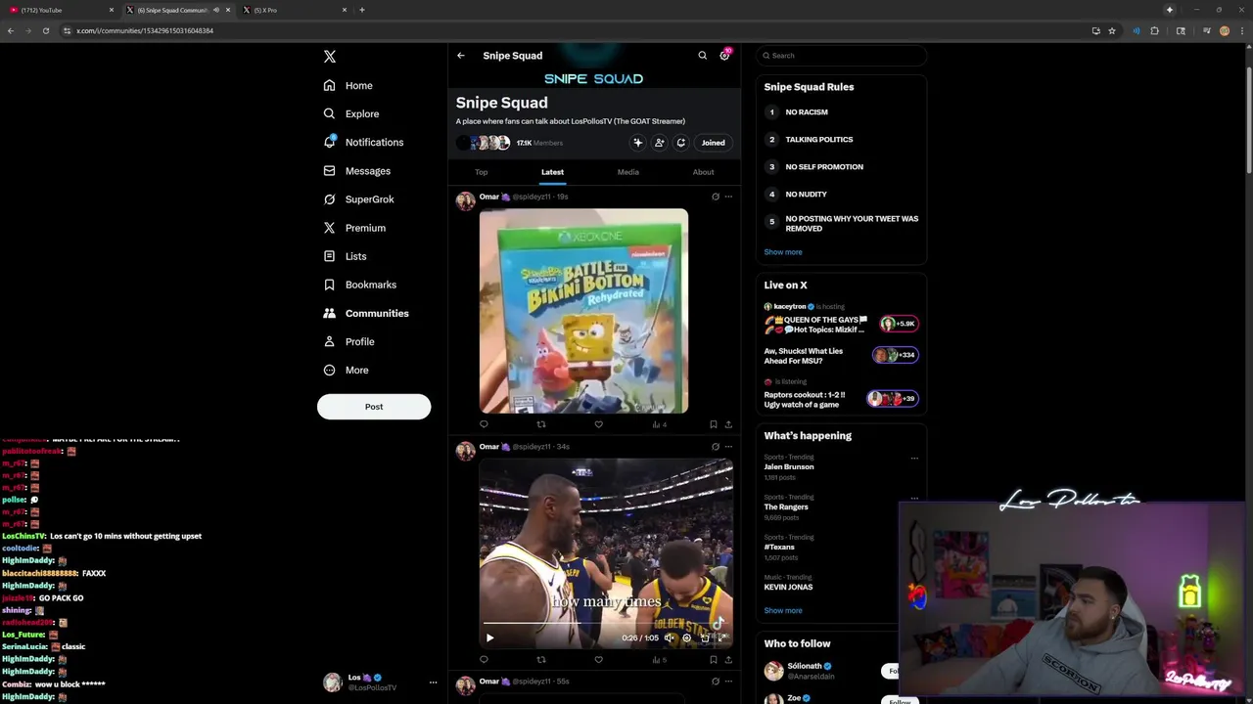Image resolution: width=1253 pixels, height=704 pixels.
Task: Unmute the LeBron video
Action: coord(669,638)
